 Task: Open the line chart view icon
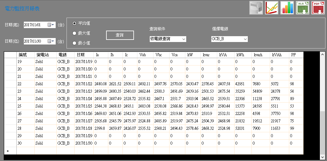272,8
